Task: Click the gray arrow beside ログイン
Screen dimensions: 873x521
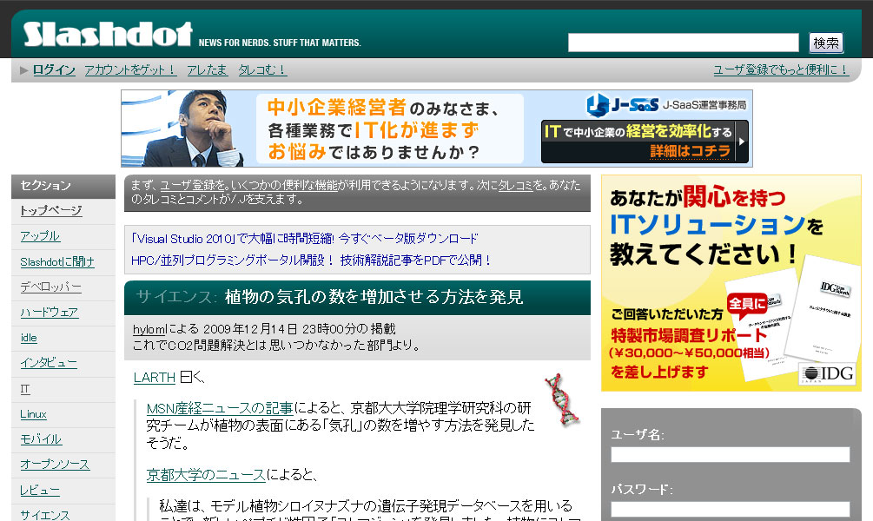Action: click(24, 70)
